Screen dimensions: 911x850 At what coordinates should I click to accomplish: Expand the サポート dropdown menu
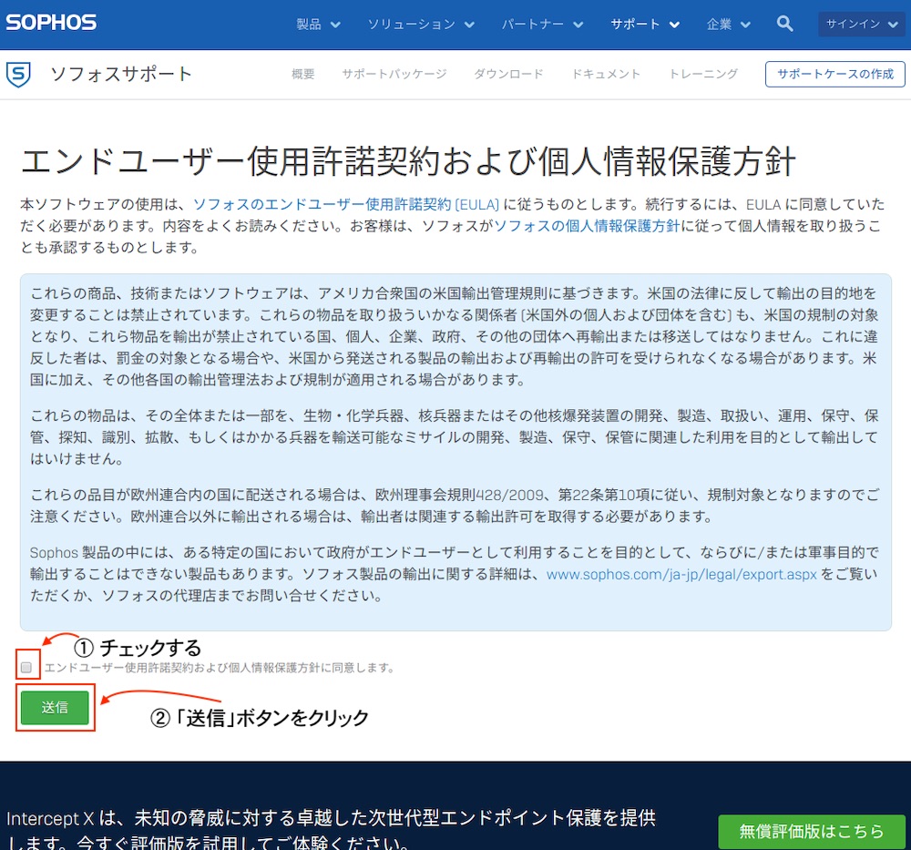[x=645, y=24]
